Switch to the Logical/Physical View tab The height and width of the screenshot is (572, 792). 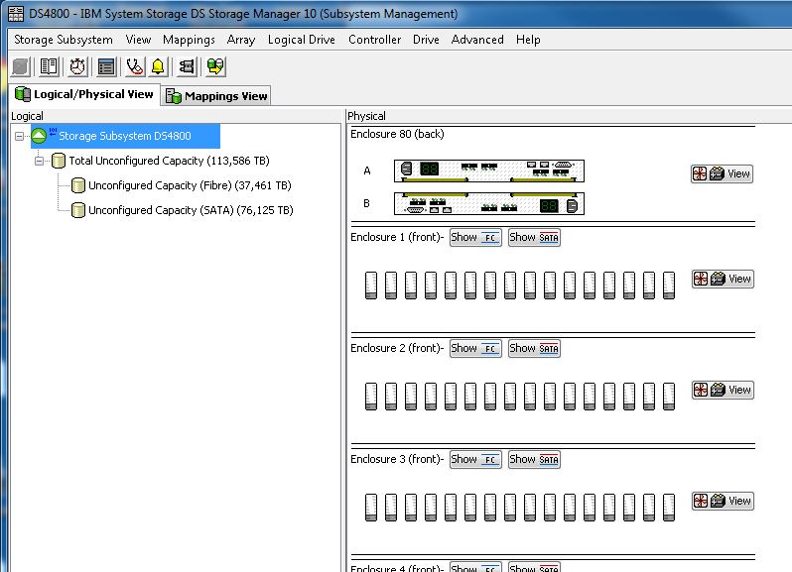click(x=85, y=94)
